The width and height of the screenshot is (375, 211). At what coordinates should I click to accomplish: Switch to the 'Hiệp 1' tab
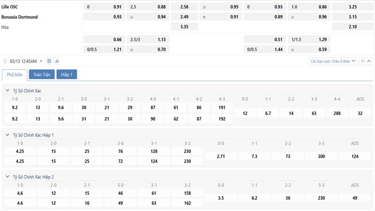pyautogui.click(x=67, y=74)
